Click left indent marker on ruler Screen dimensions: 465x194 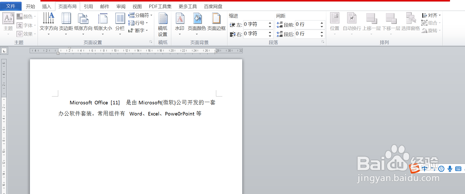(x=58, y=53)
